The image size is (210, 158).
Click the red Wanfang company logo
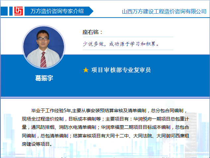[x=18, y=11]
